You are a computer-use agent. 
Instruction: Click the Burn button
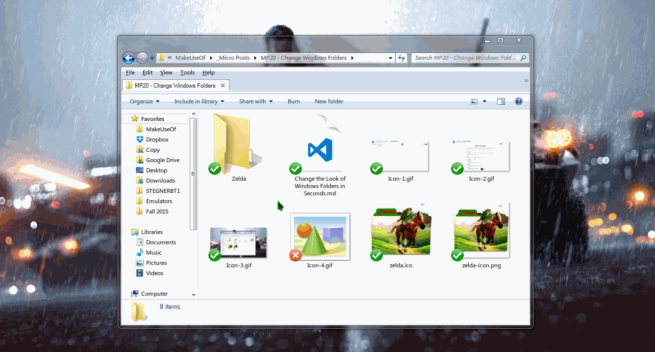294,101
